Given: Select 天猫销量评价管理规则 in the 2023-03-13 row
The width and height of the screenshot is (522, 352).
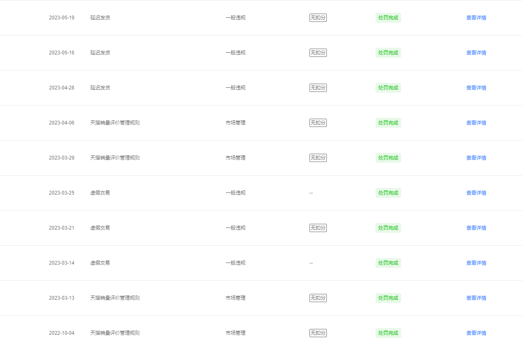Looking at the screenshot, I should pos(115,298).
